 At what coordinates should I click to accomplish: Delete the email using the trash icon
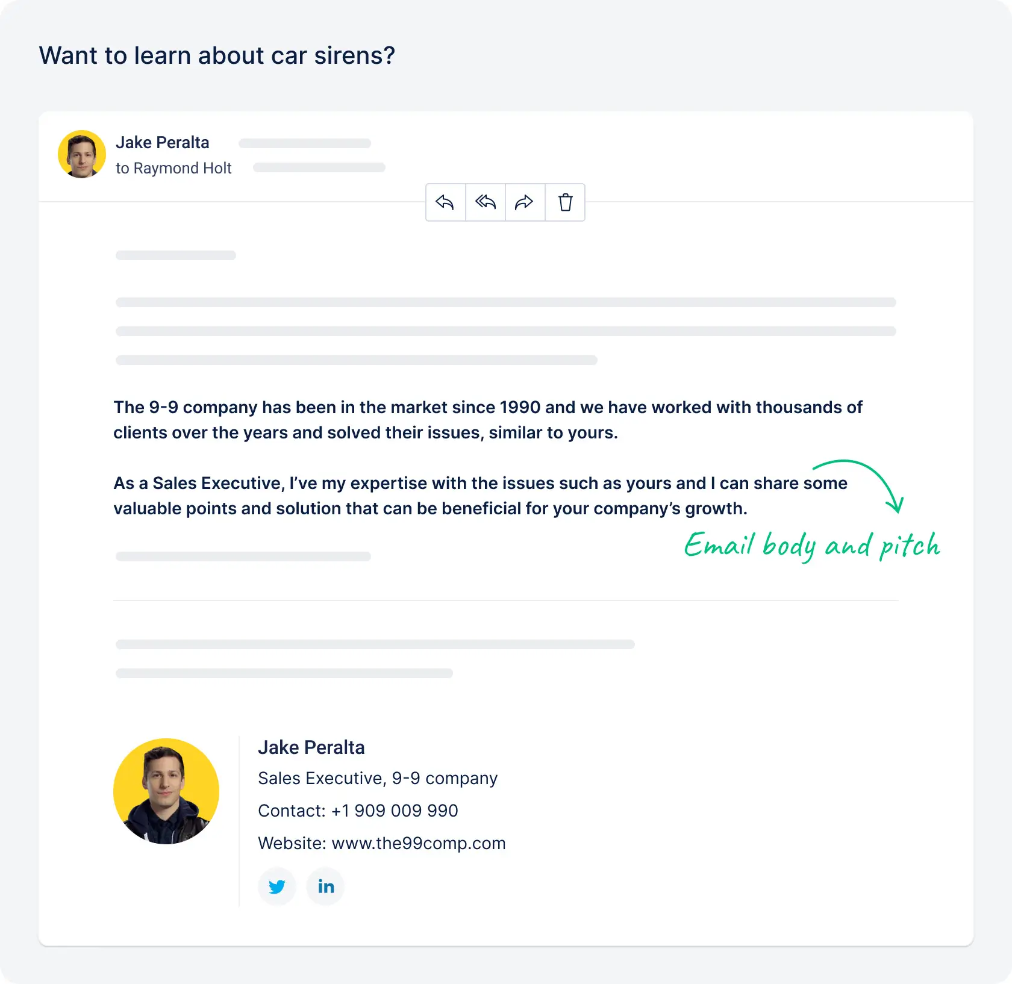coord(564,202)
